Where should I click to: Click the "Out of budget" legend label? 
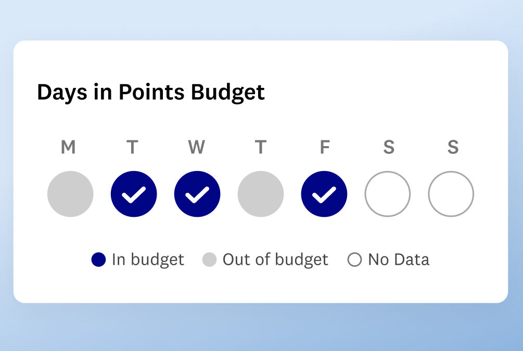(275, 259)
